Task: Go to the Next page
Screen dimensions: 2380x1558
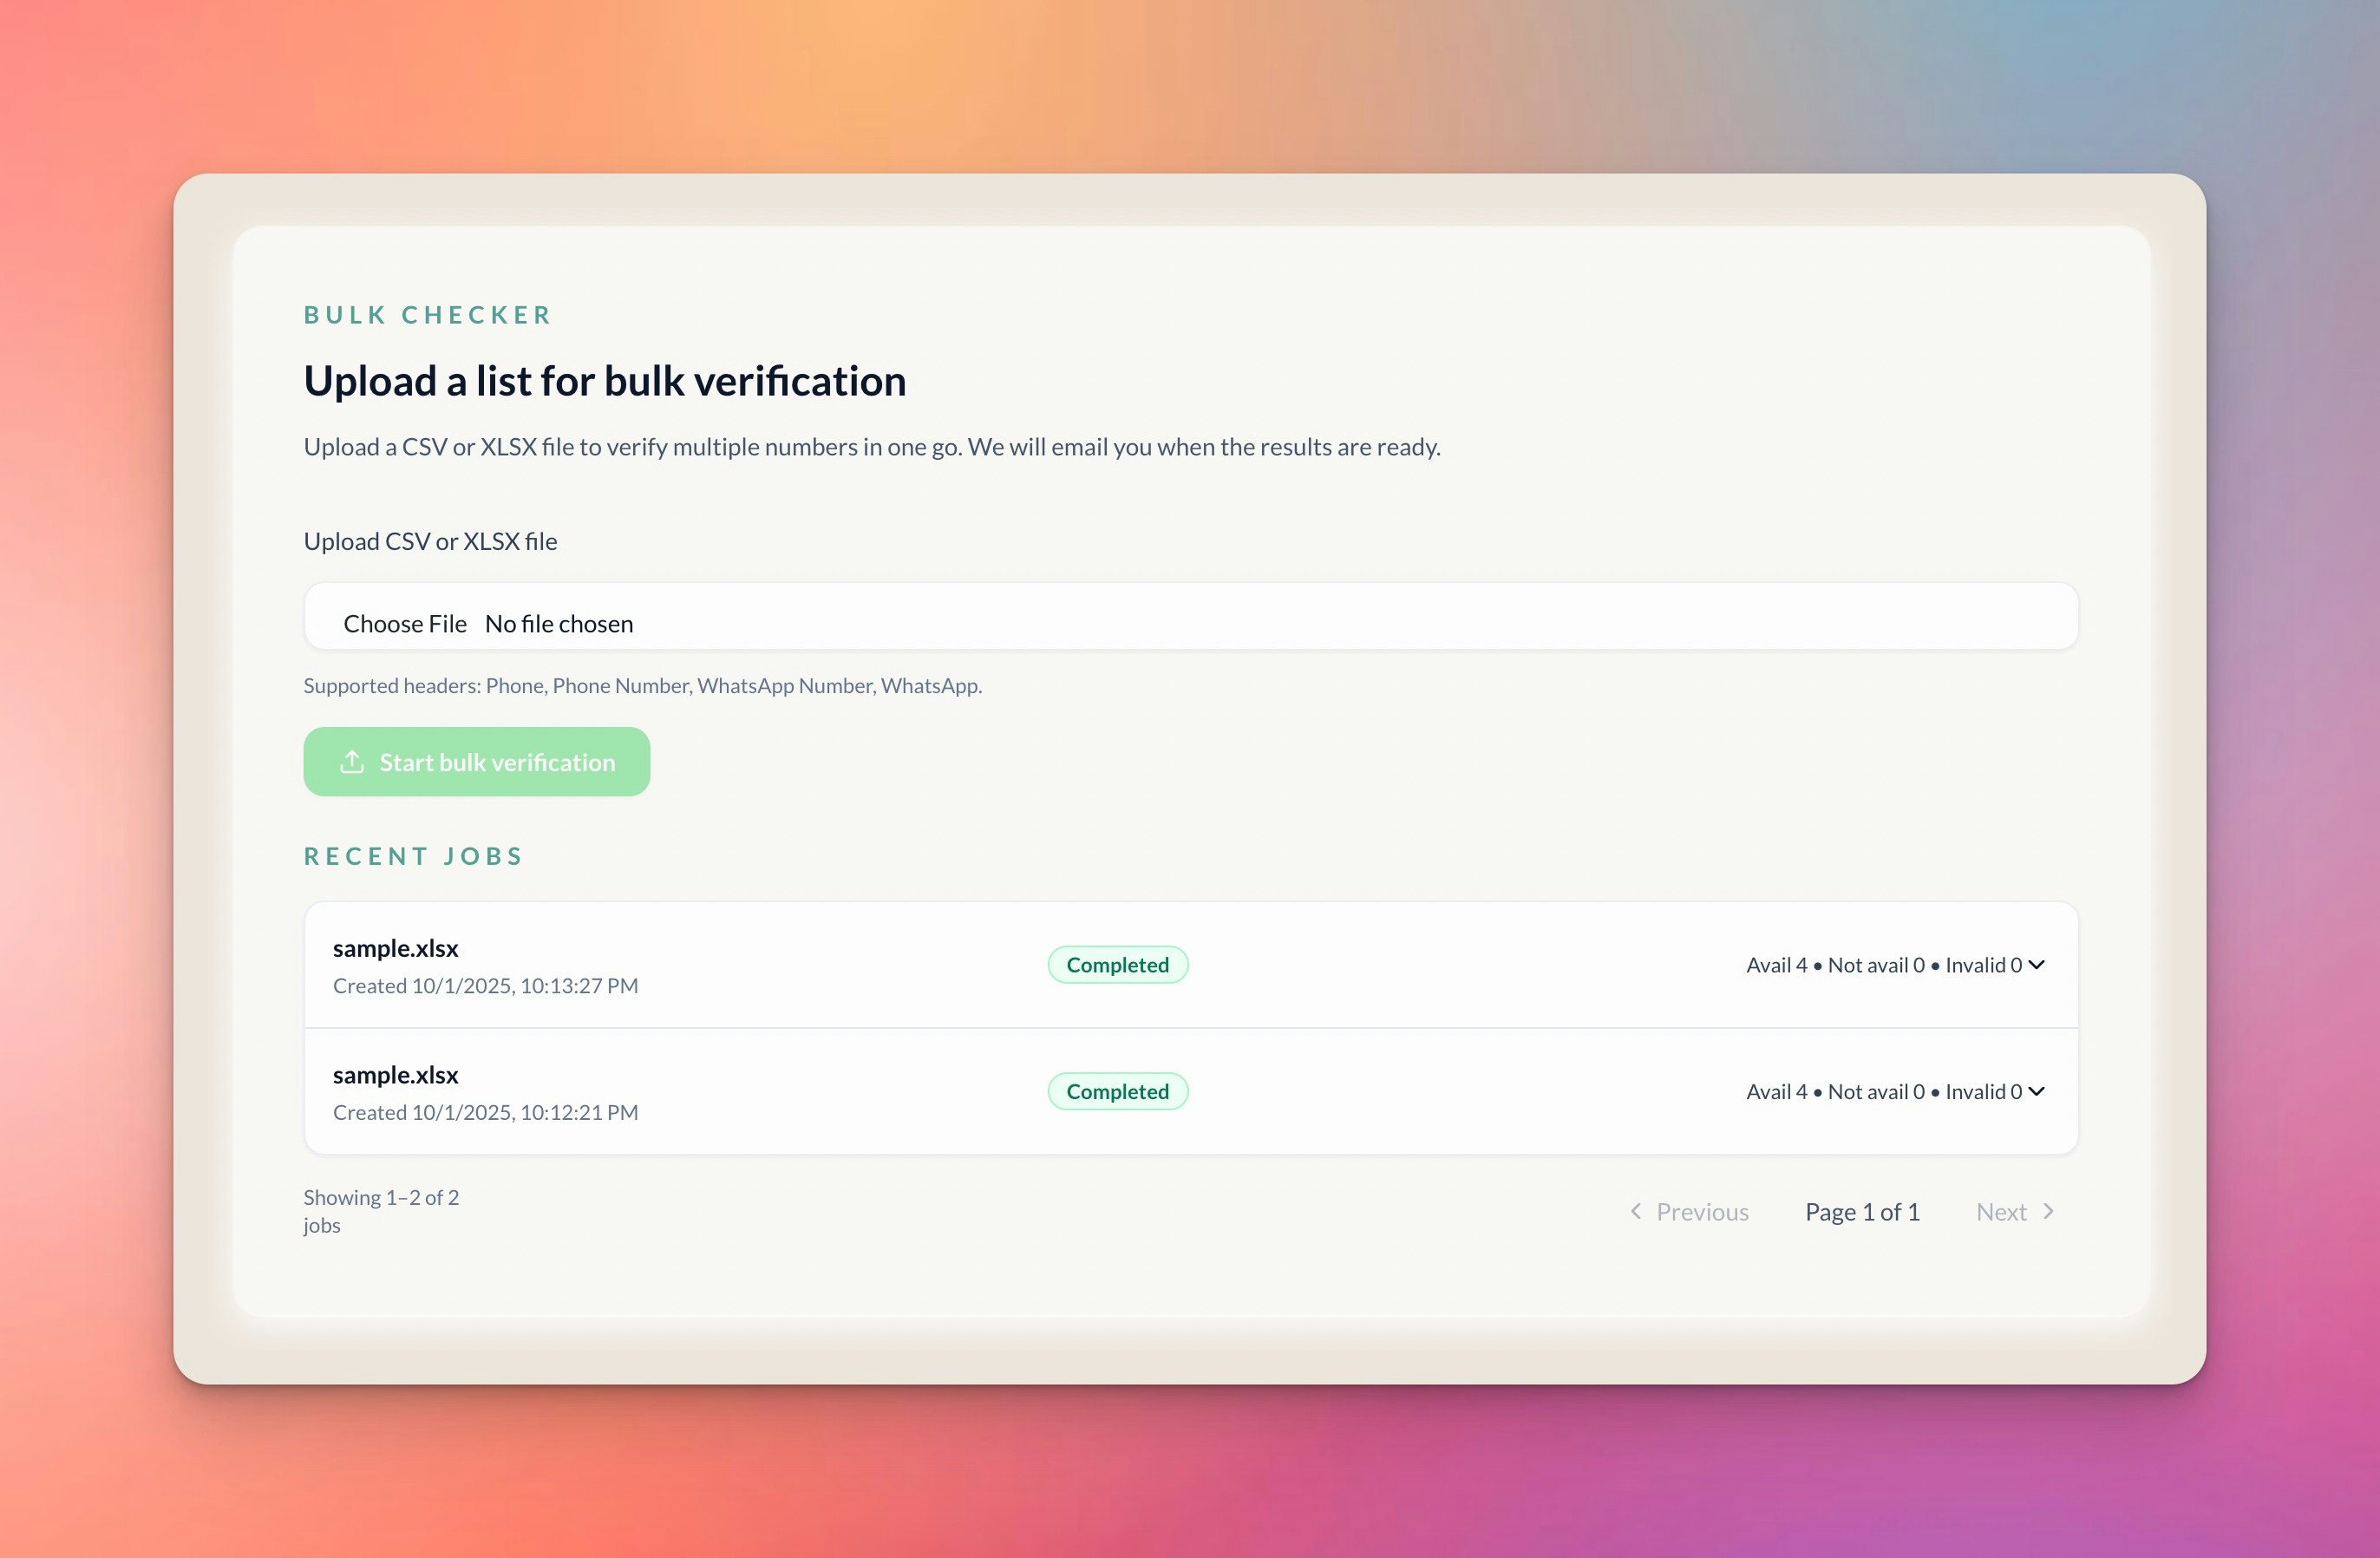Action: (2001, 1211)
